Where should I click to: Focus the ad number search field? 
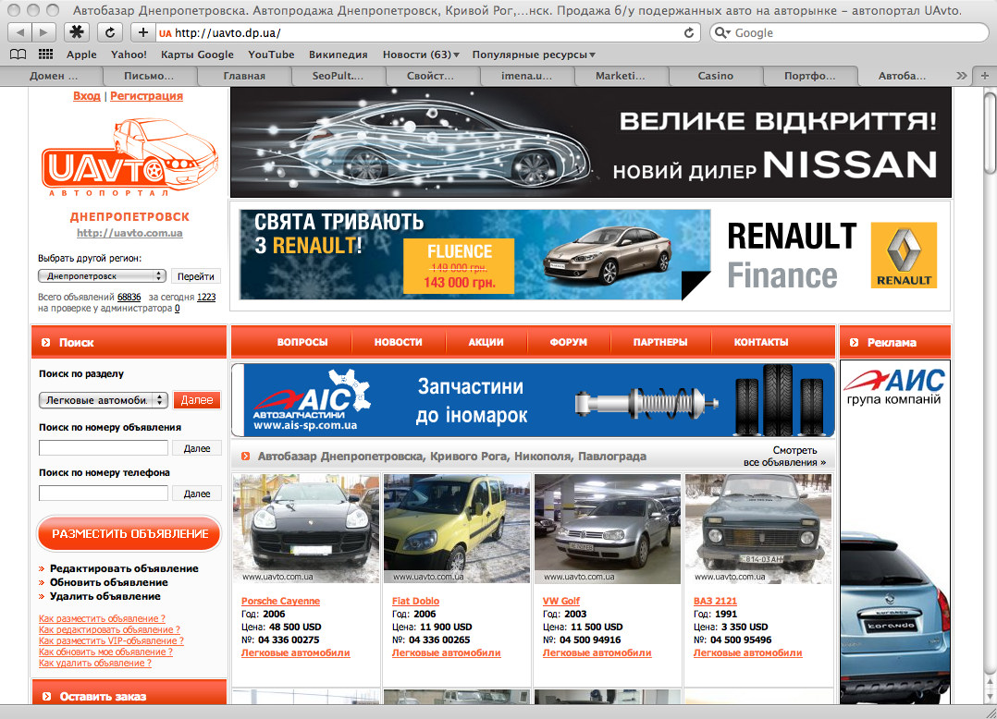(103, 448)
